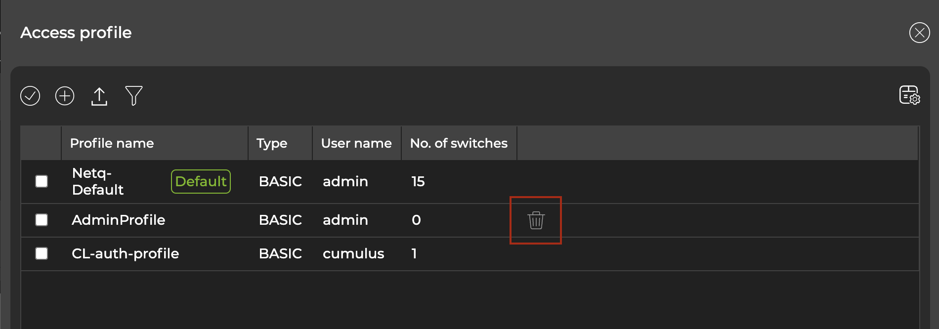
Task: Open table column settings icon
Action: 909,95
